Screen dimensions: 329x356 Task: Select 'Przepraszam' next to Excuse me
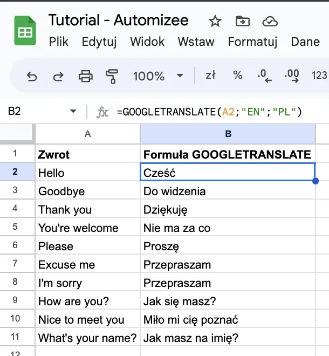click(x=228, y=264)
